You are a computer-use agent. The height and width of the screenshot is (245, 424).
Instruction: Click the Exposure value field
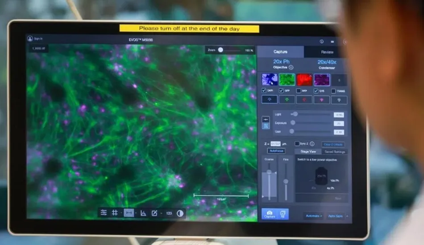coord(339,123)
